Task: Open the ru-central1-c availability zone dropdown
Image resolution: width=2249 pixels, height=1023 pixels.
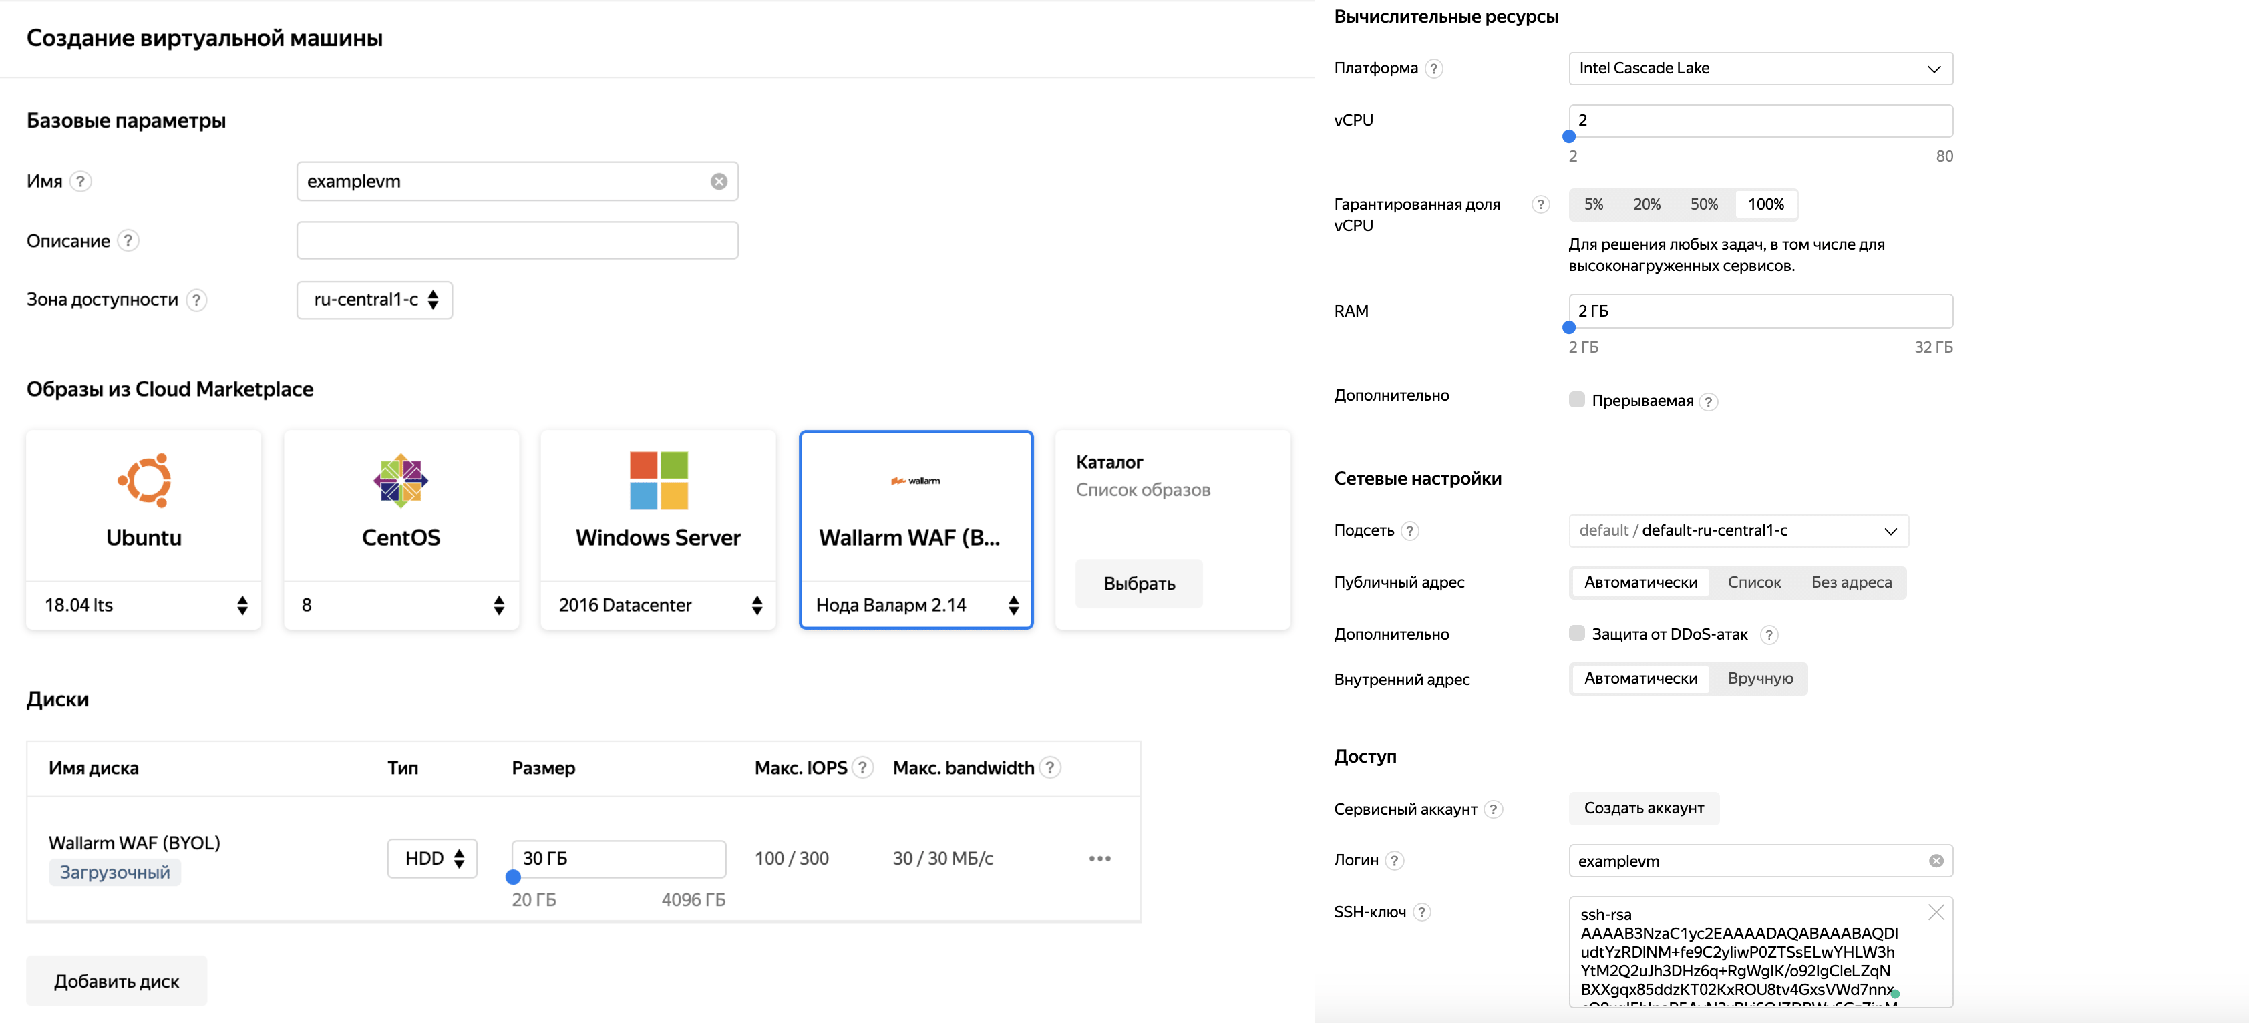Action: [x=375, y=300]
